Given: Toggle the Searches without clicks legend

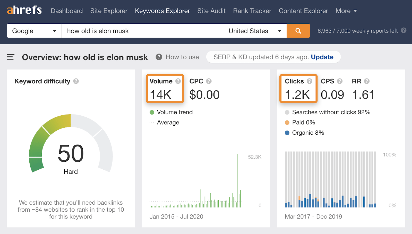Looking at the screenshot, I should click(327, 112).
